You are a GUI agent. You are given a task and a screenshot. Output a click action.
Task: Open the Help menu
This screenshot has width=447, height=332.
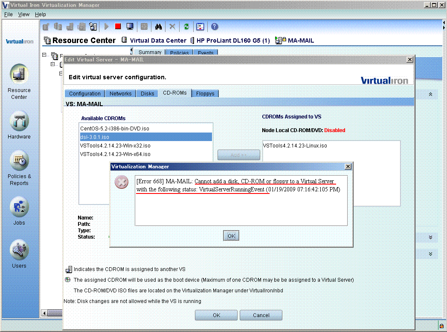pos(40,14)
